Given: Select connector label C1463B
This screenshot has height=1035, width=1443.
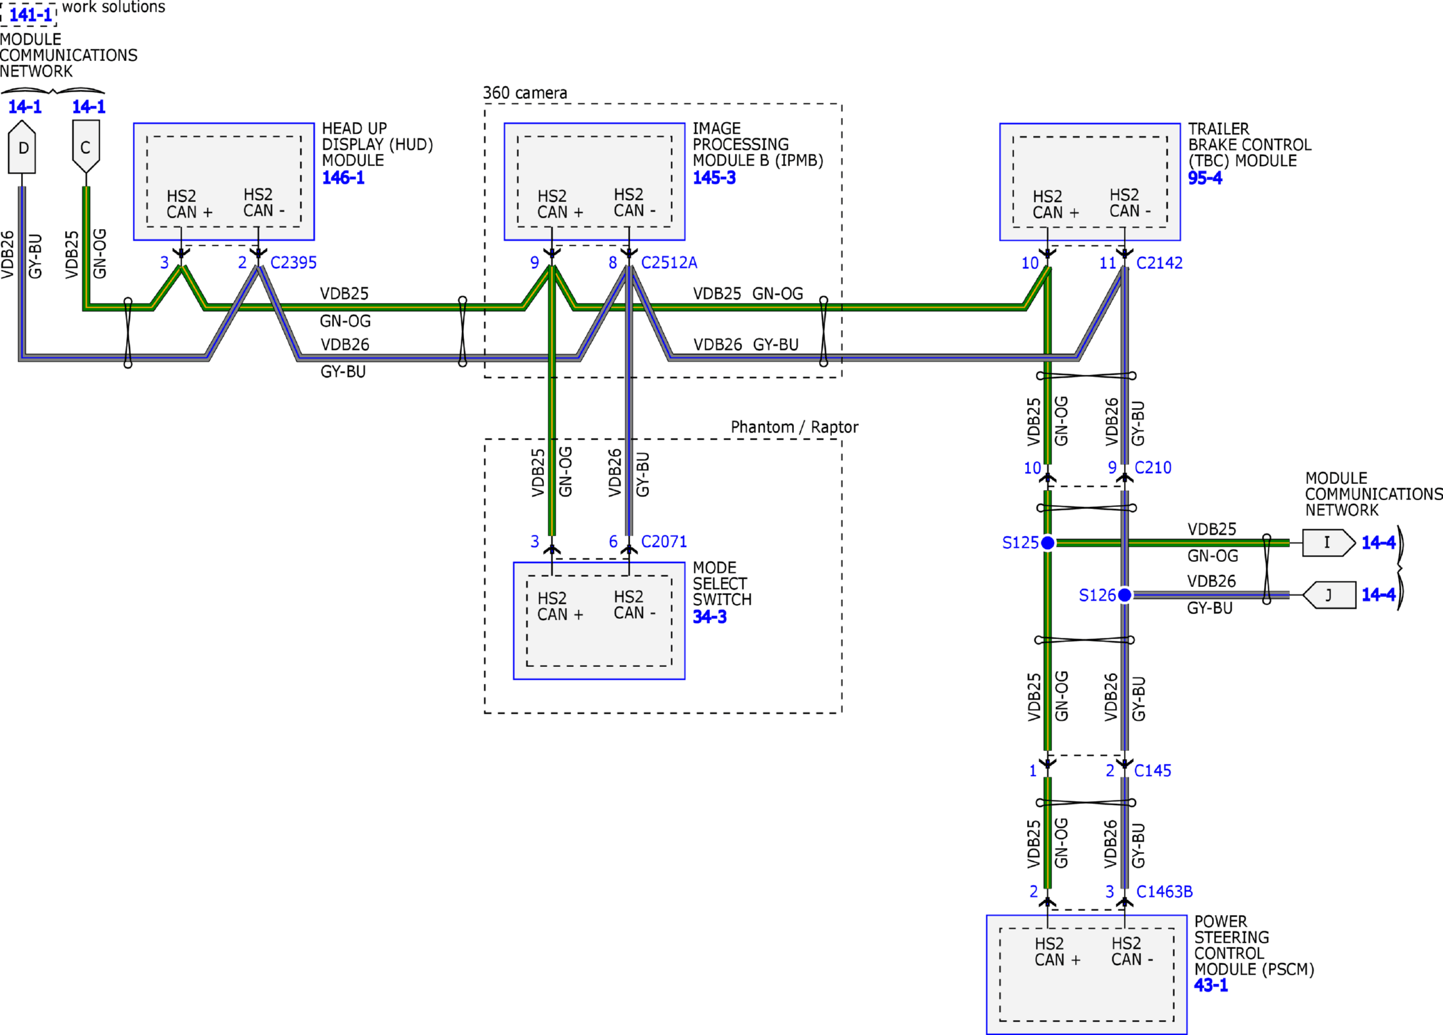Looking at the screenshot, I should [1164, 892].
